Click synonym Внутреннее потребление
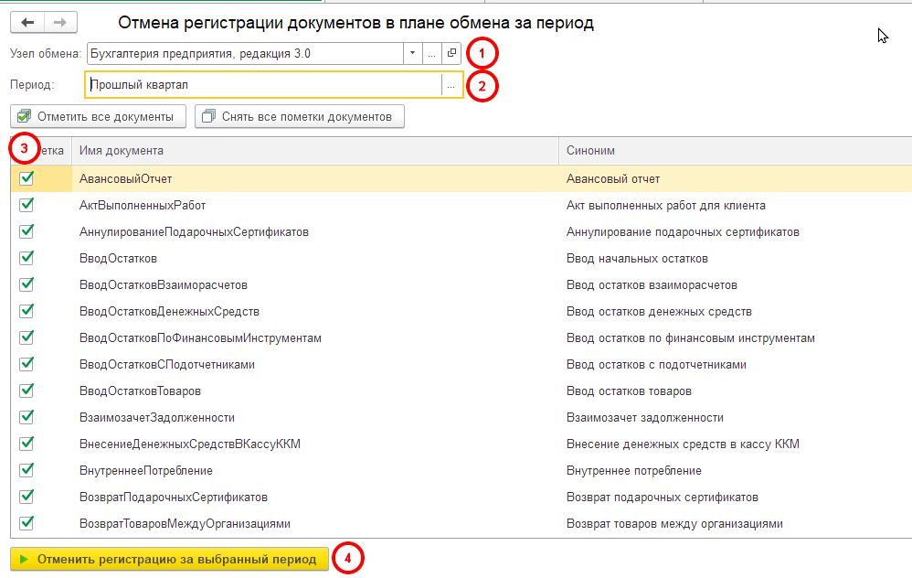Image resolution: width=912 pixels, height=578 pixels. (634, 470)
